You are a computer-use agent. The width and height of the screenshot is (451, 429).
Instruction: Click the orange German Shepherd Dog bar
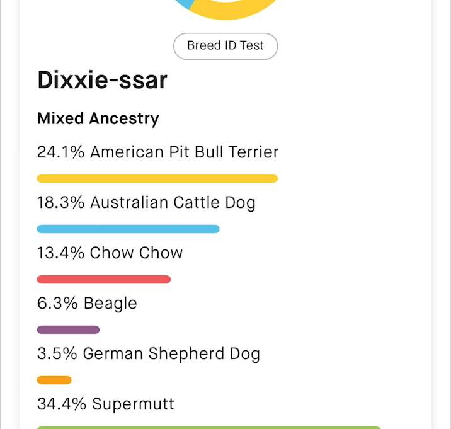point(54,380)
